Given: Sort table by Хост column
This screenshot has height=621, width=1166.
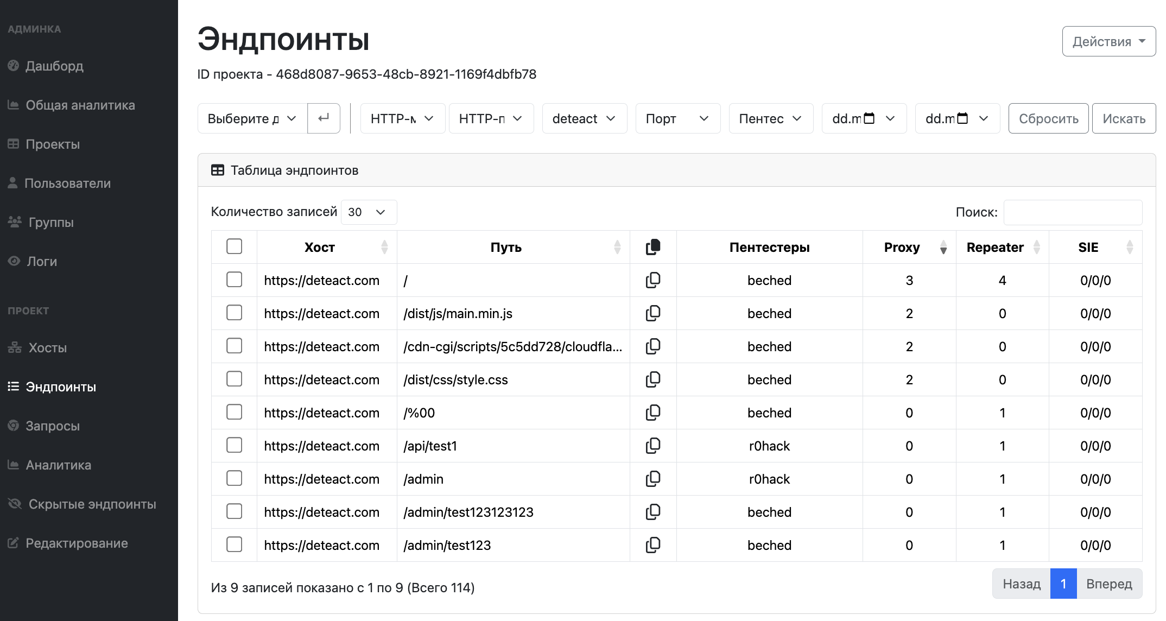Looking at the screenshot, I should [x=327, y=248].
